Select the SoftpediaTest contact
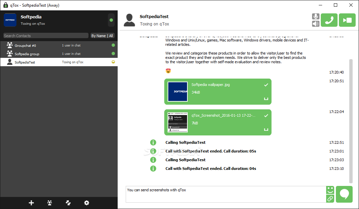The image size is (359, 209). click(x=59, y=62)
